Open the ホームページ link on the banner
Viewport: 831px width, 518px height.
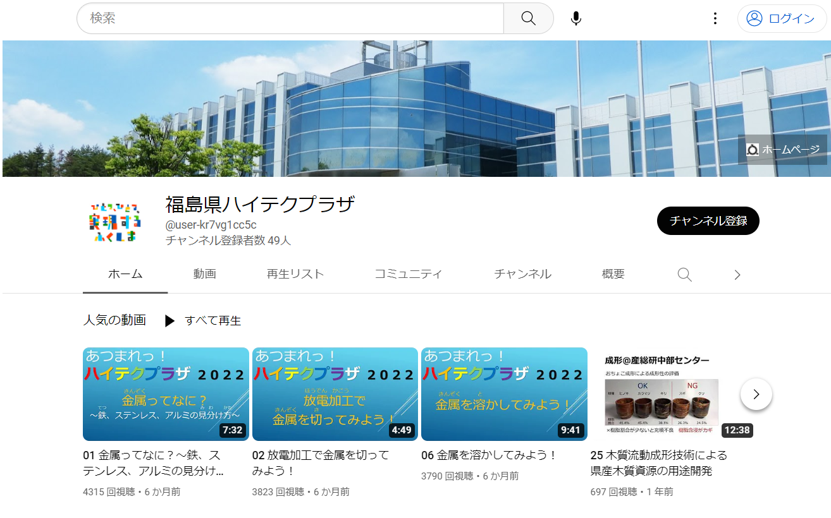(782, 149)
